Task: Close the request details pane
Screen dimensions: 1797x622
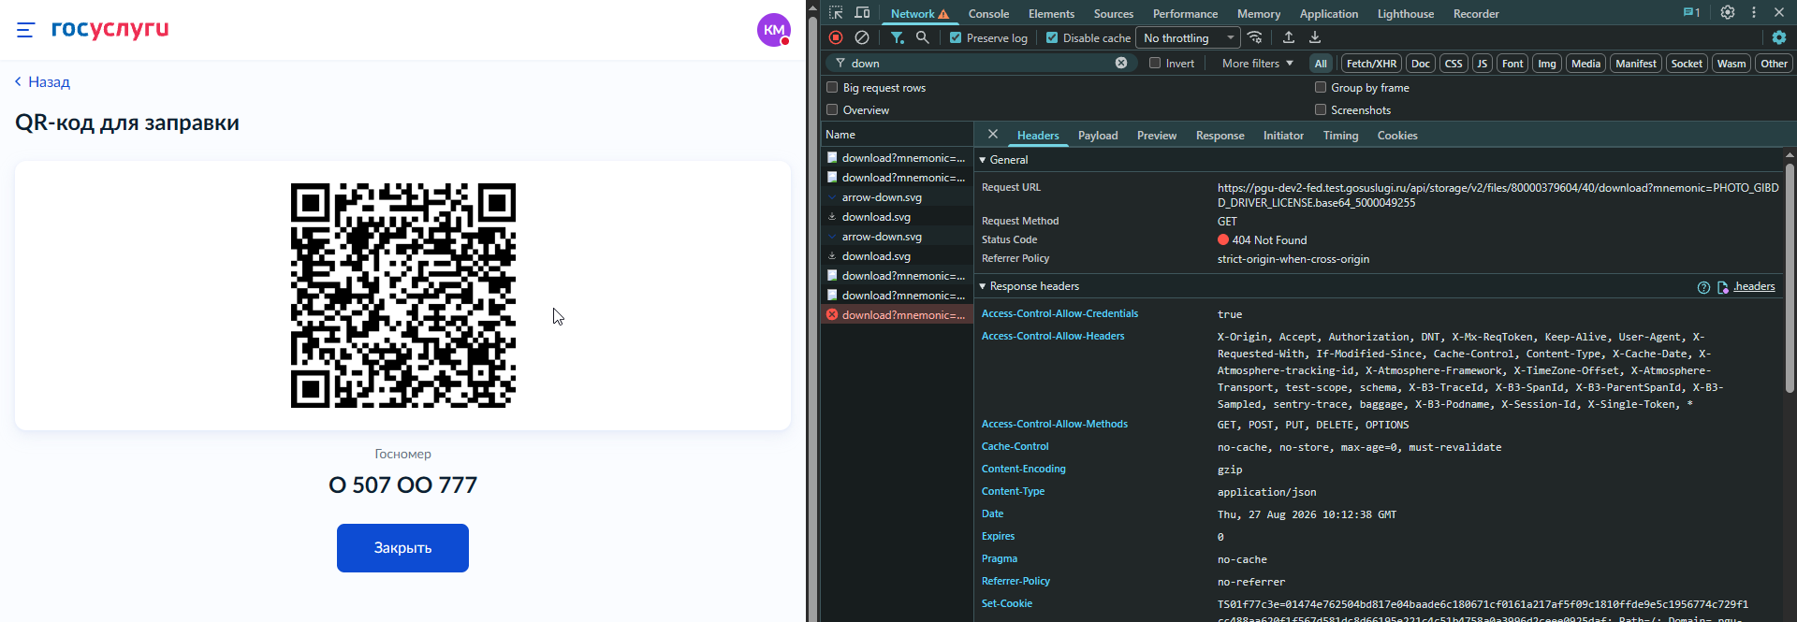Action: coord(993,135)
